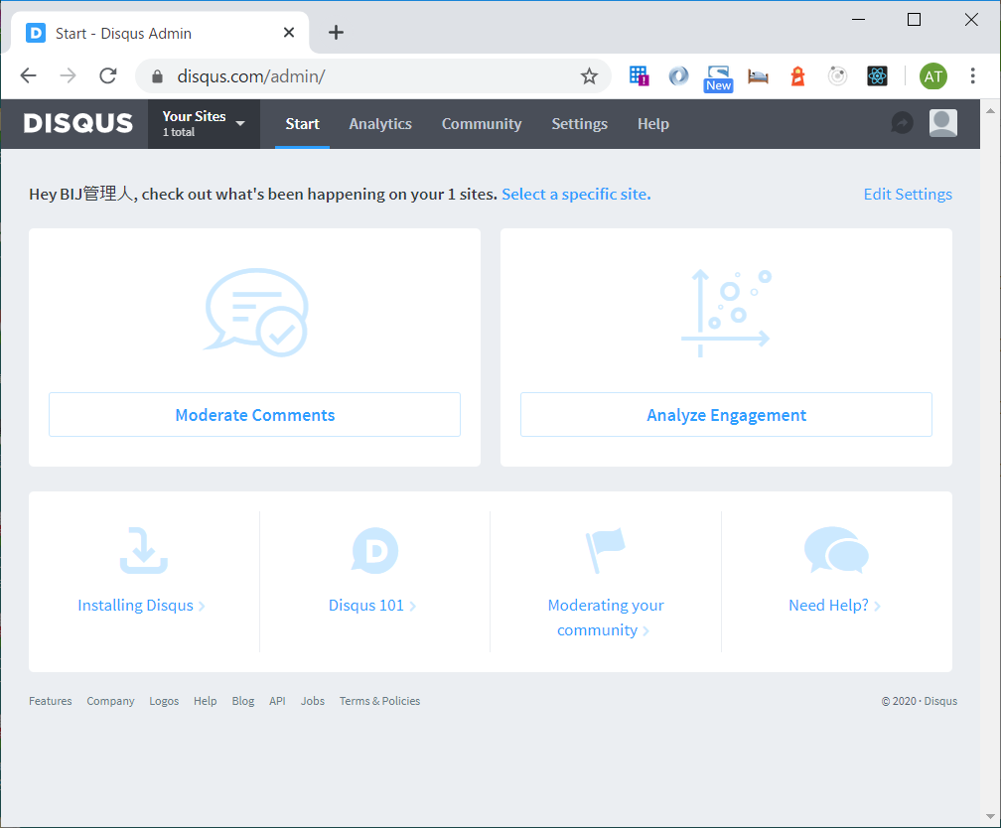The width and height of the screenshot is (1001, 828).
Task: Open Chrome three-dot menu
Action: (x=972, y=76)
